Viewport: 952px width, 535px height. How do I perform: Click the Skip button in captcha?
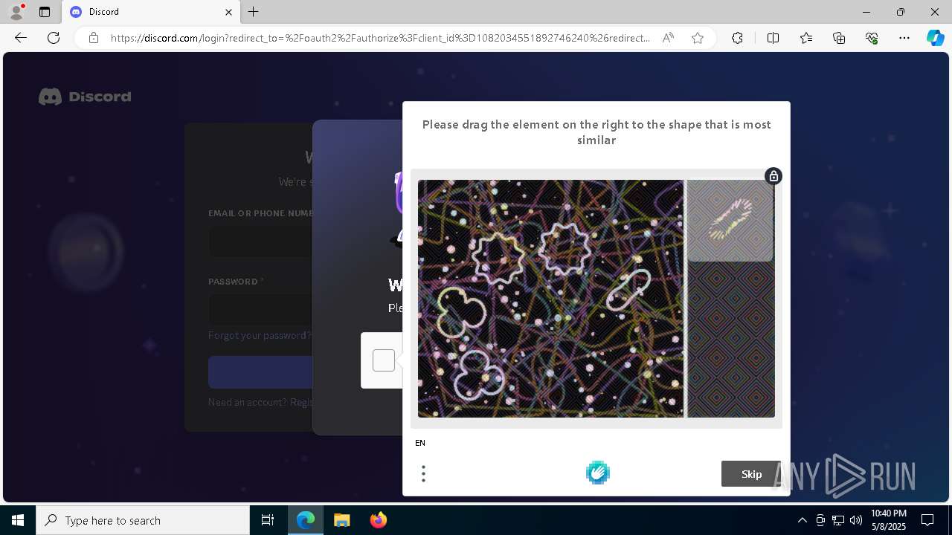[x=751, y=474]
